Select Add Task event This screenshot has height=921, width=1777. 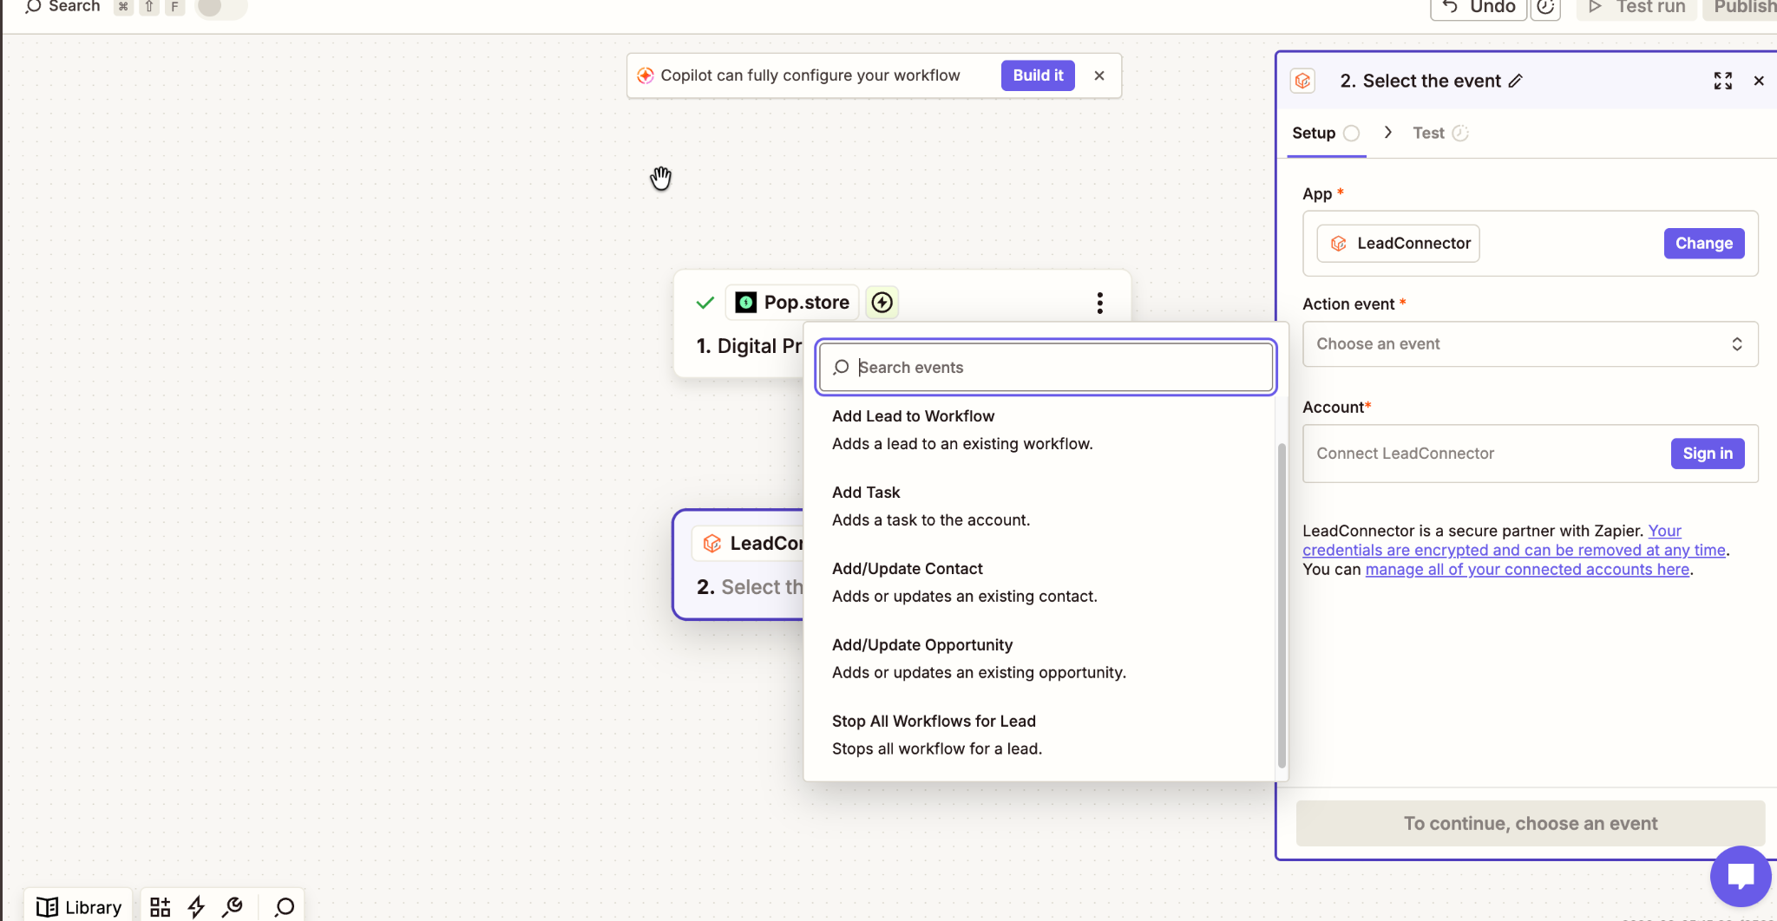pyautogui.click(x=1039, y=506)
